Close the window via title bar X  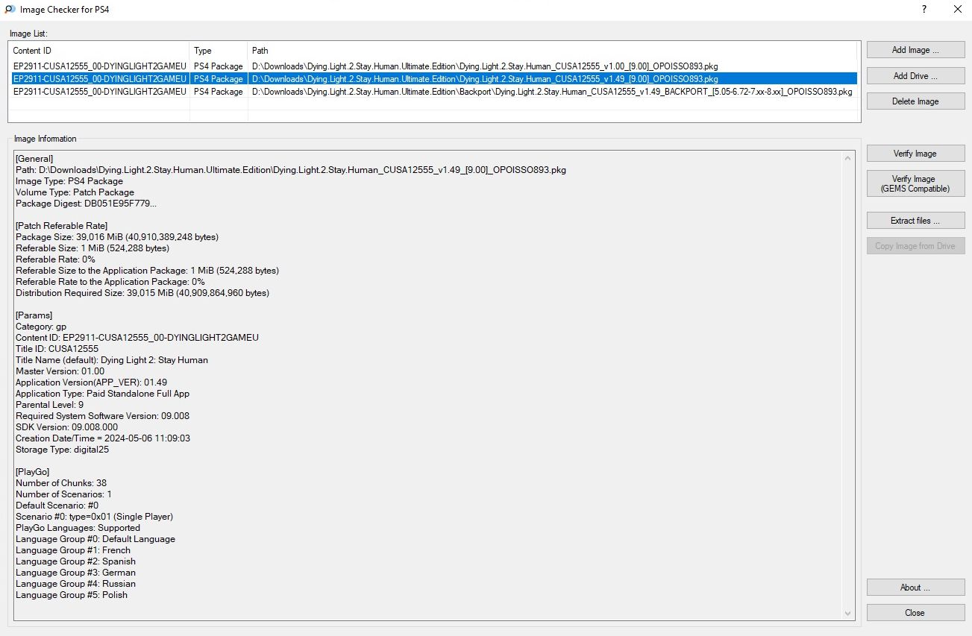[x=958, y=10]
